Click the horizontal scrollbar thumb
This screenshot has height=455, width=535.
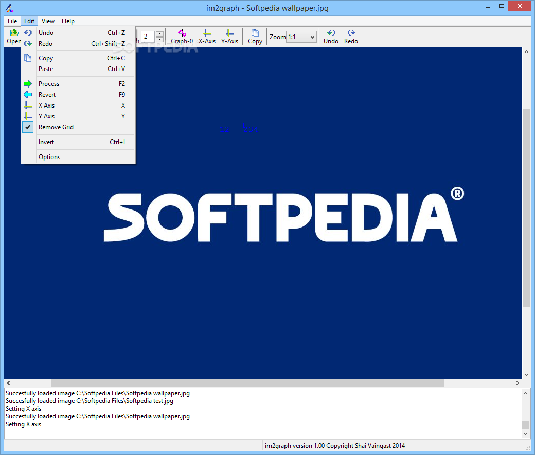coord(247,383)
